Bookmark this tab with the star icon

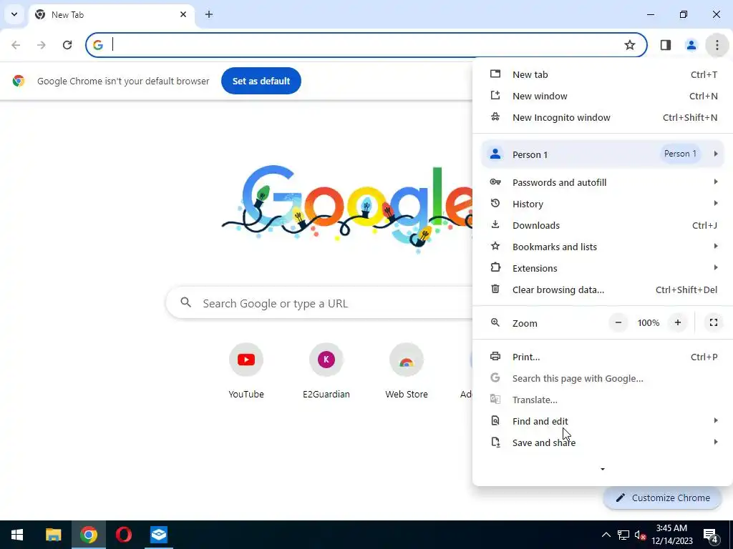630,45
